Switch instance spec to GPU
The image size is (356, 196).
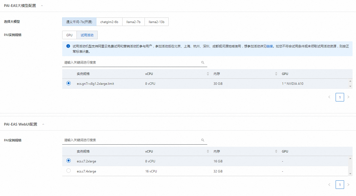tap(69, 35)
